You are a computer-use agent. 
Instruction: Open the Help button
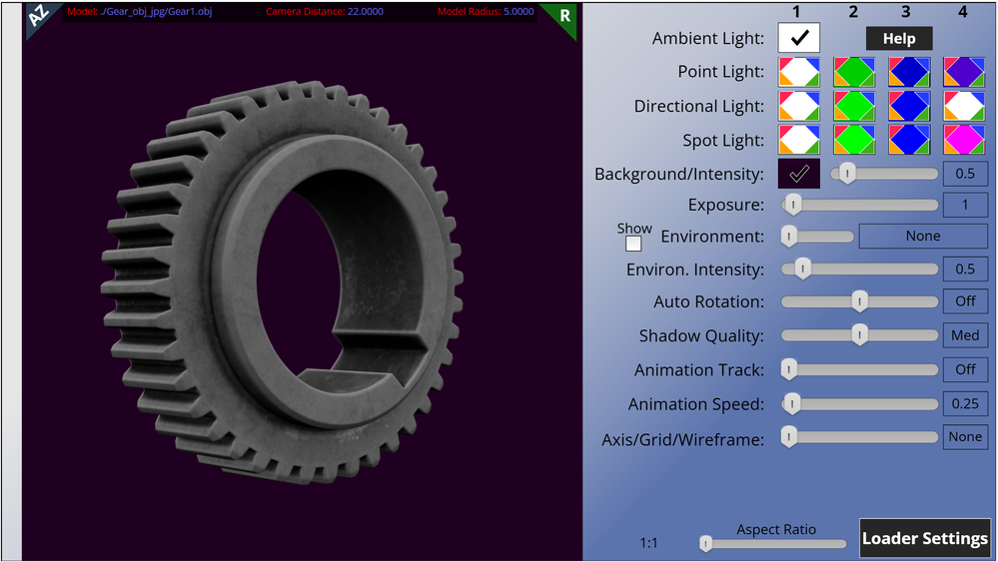899,38
